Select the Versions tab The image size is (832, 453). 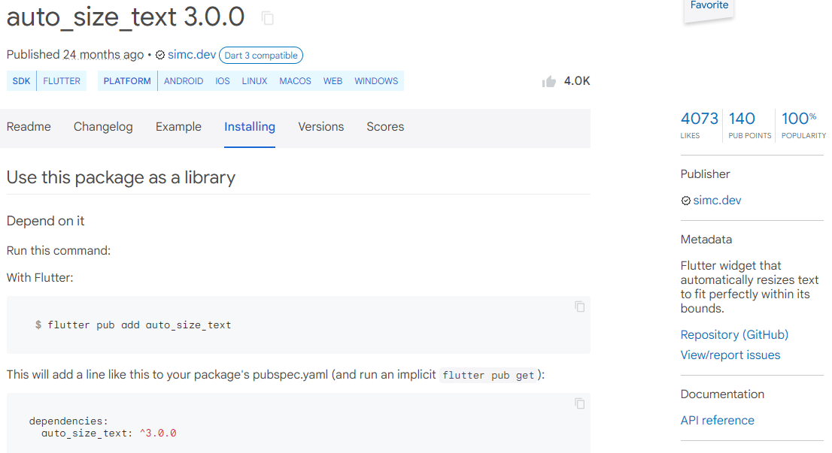click(x=320, y=127)
